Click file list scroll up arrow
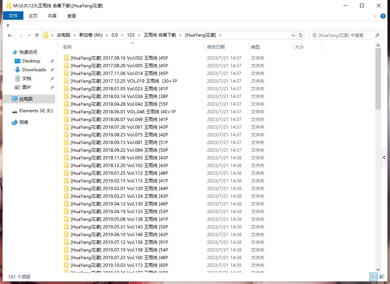 [x=378, y=45]
